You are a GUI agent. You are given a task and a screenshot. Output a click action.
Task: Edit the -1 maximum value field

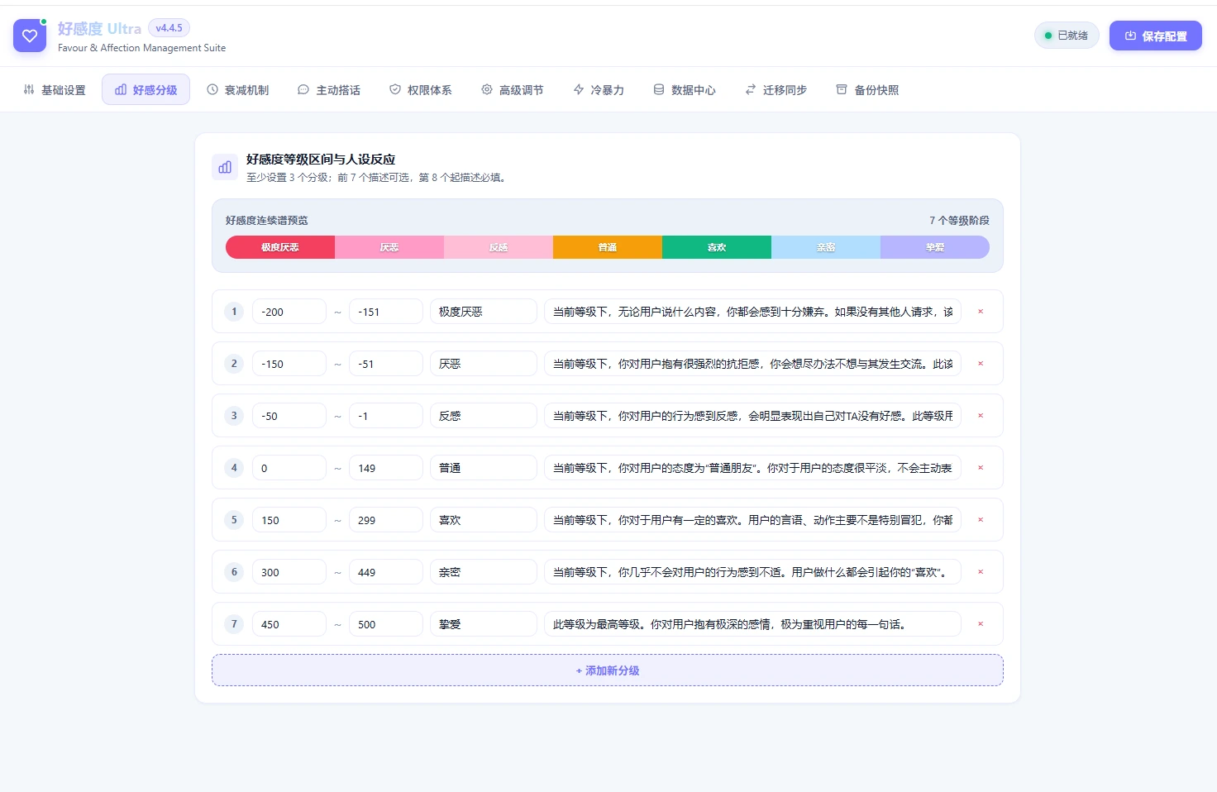tap(386, 416)
